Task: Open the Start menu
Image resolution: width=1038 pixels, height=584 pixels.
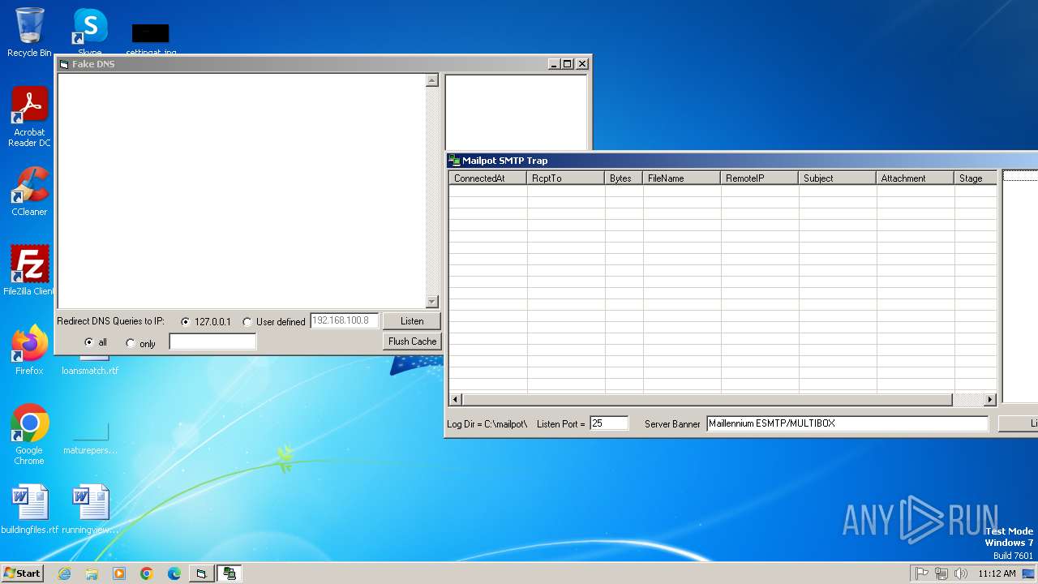Action: (22, 573)
